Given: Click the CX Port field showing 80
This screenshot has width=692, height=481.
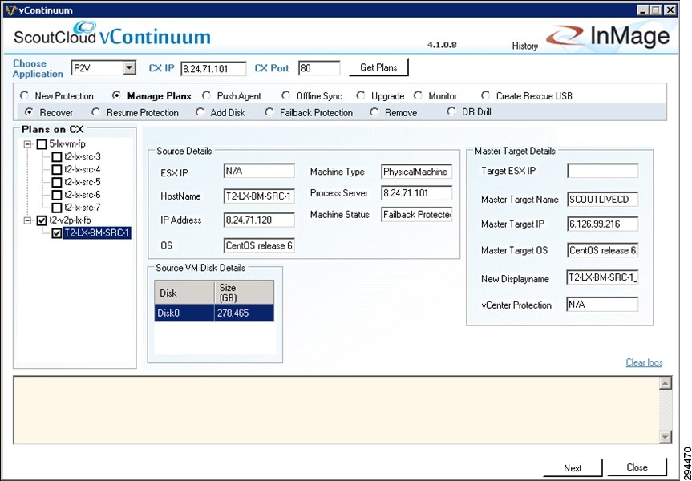Looking at the screenshot, I should point(319,68).
